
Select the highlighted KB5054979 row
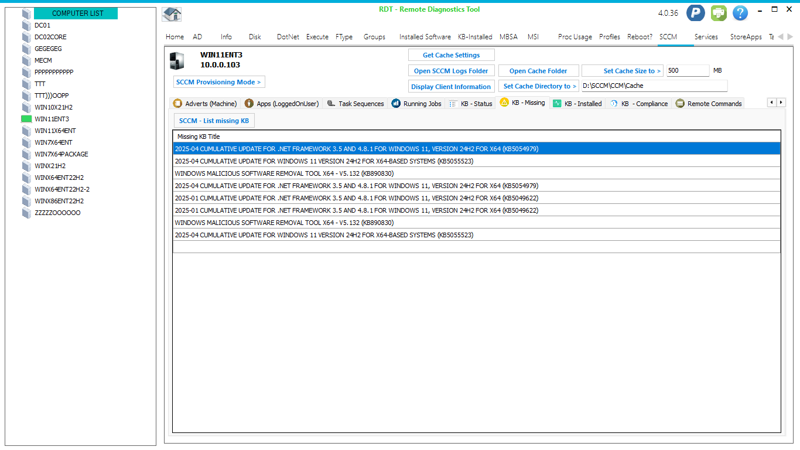pos(476,149)
